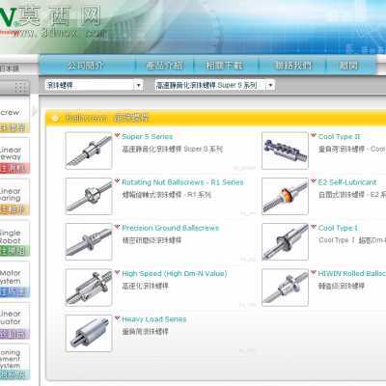Open the product category dropdown
This screenshot has height=386, width=386.
94,85
